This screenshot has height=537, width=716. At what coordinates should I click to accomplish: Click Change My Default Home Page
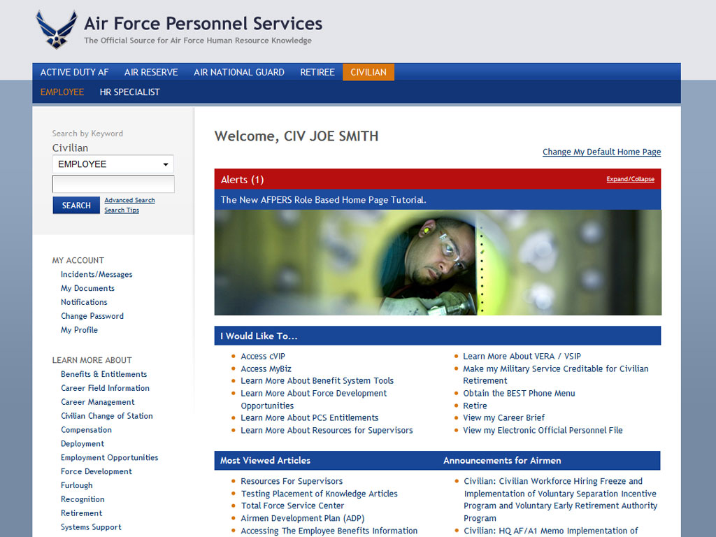pos(601,152)
